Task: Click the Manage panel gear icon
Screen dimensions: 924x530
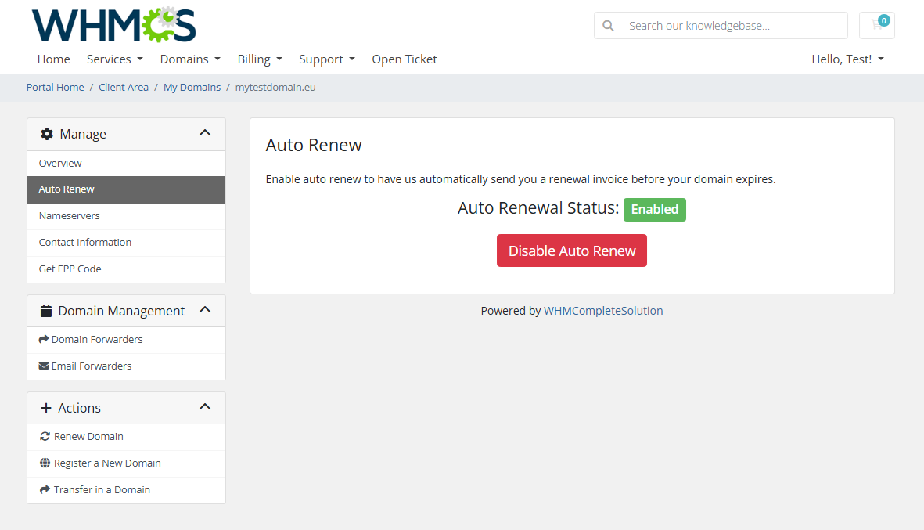Action: (47, 134)
